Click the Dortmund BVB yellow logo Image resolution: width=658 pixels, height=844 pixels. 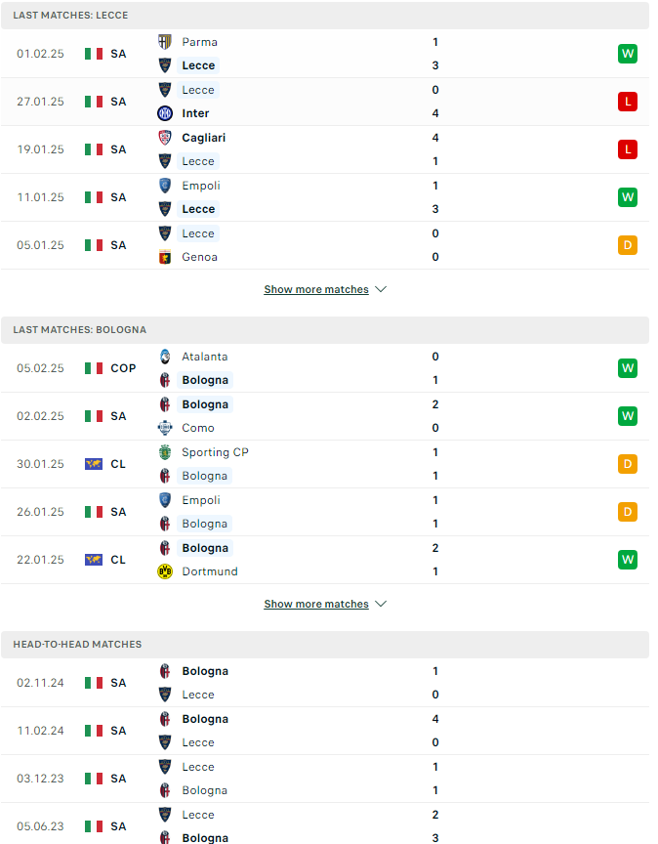[x=165, y=571]
